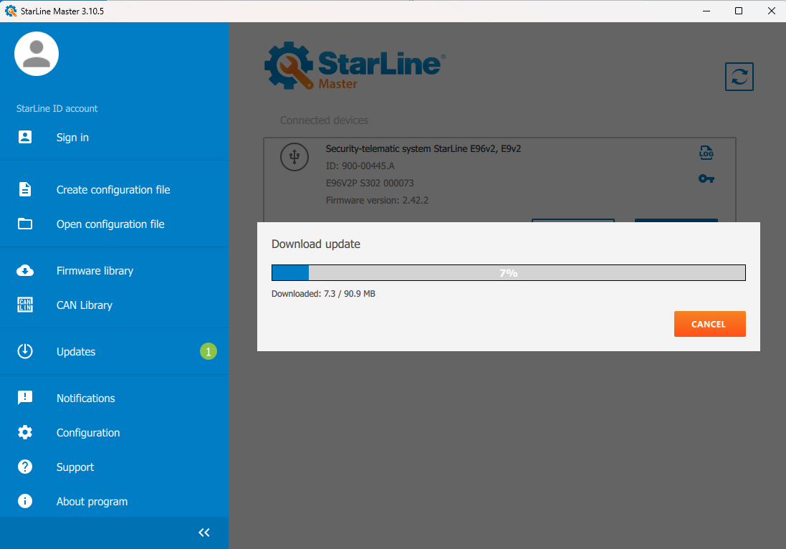Open the device LOG file icon
The image size is (786, 549).
click(x=706, y=153)
